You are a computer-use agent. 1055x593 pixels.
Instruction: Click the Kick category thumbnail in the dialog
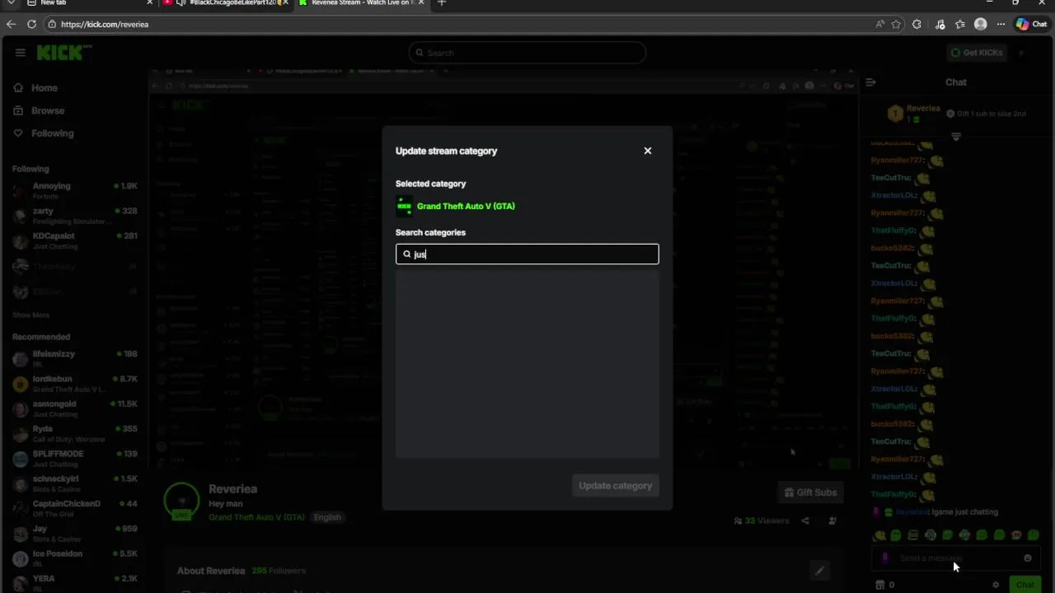(404, 206)
